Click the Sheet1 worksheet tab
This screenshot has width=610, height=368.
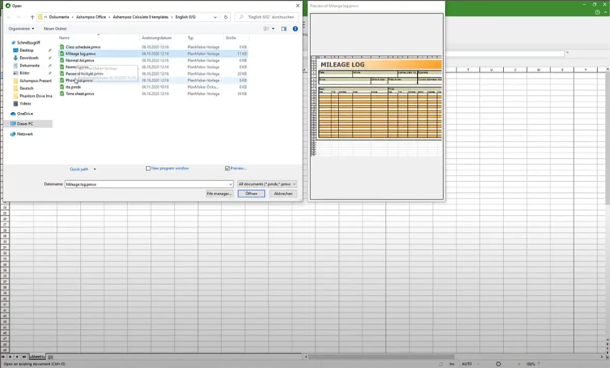coord(37,357)
